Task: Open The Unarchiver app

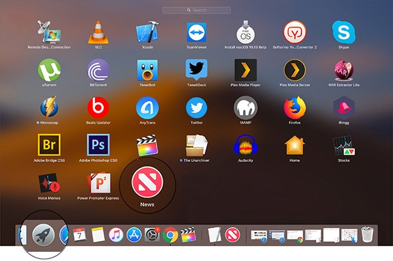Action: point(196,146)
